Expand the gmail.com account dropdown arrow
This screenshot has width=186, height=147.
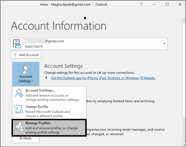coord(164,44)
